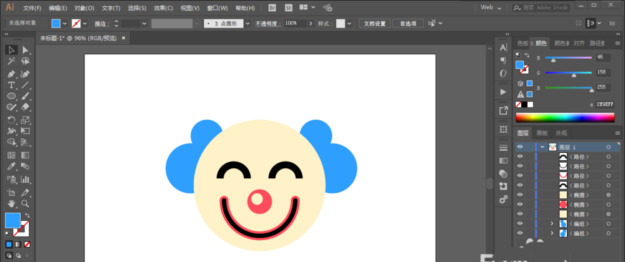Open the 效果(C) menu
This screenshot has width=625, height=262.
tap(164, 8)
